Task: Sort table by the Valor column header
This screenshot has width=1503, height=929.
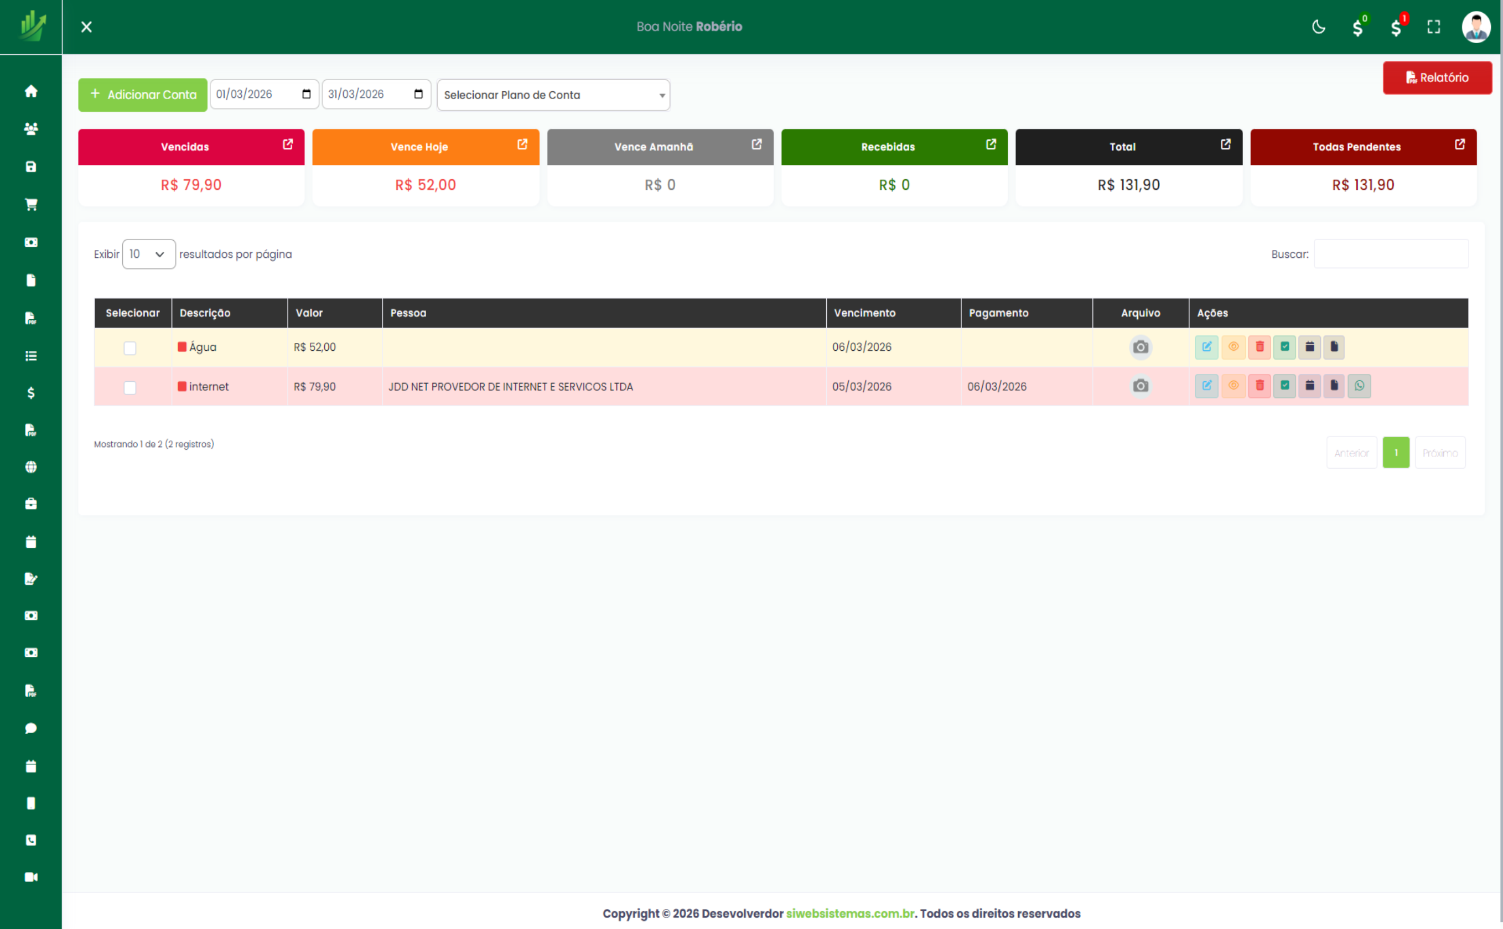Action: tap(335, 313)
